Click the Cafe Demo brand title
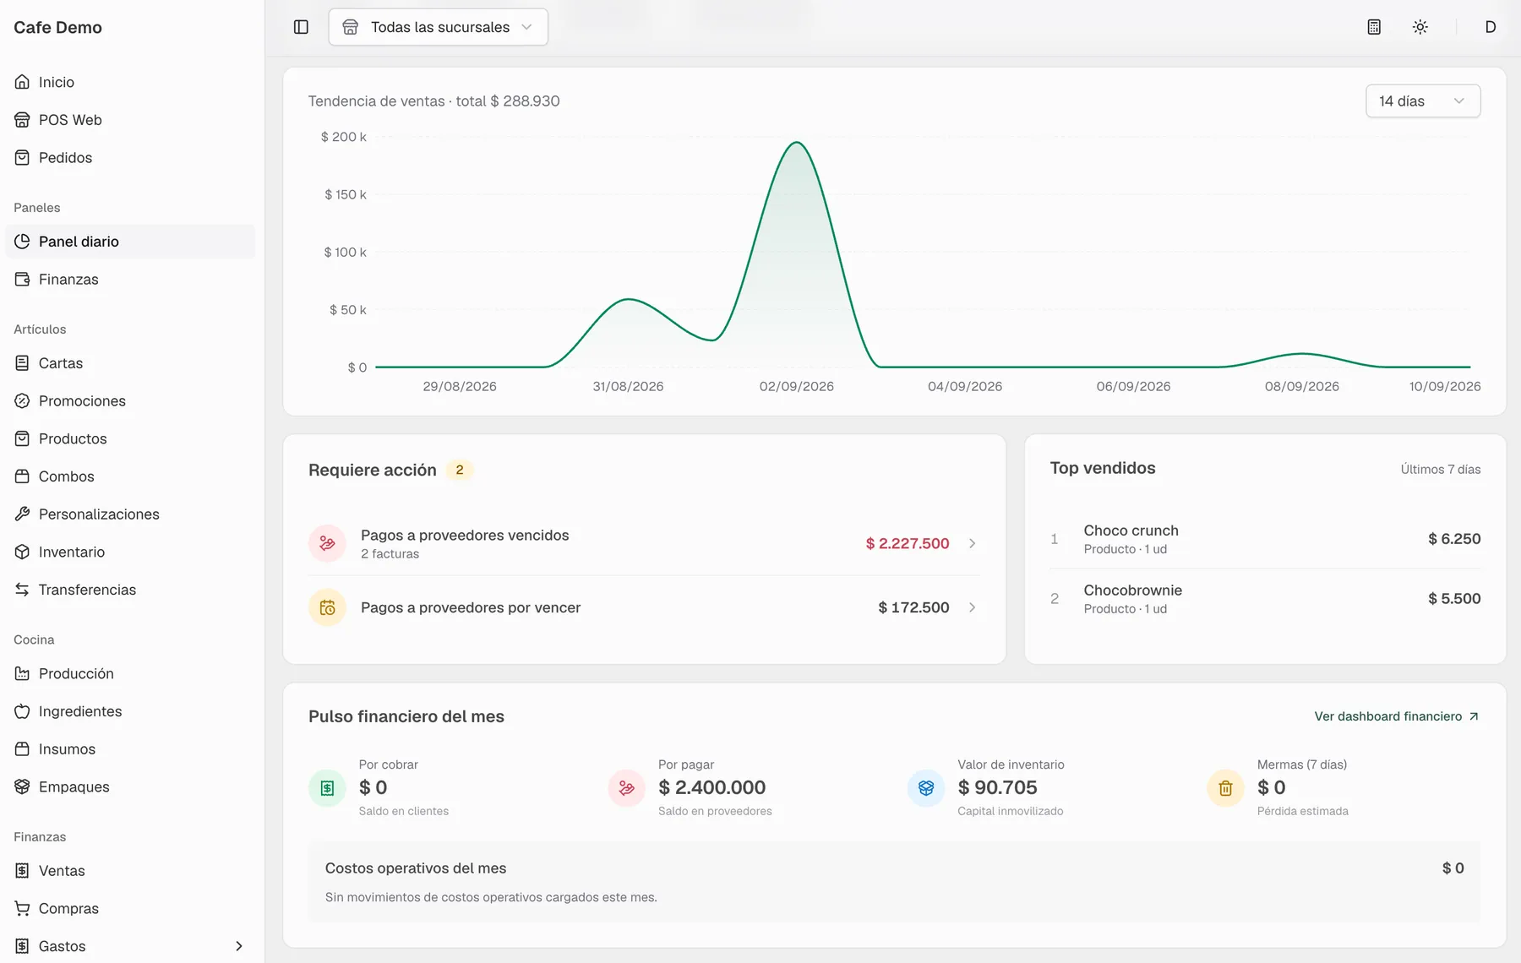 pyautogui.click(x=57, y=27)
